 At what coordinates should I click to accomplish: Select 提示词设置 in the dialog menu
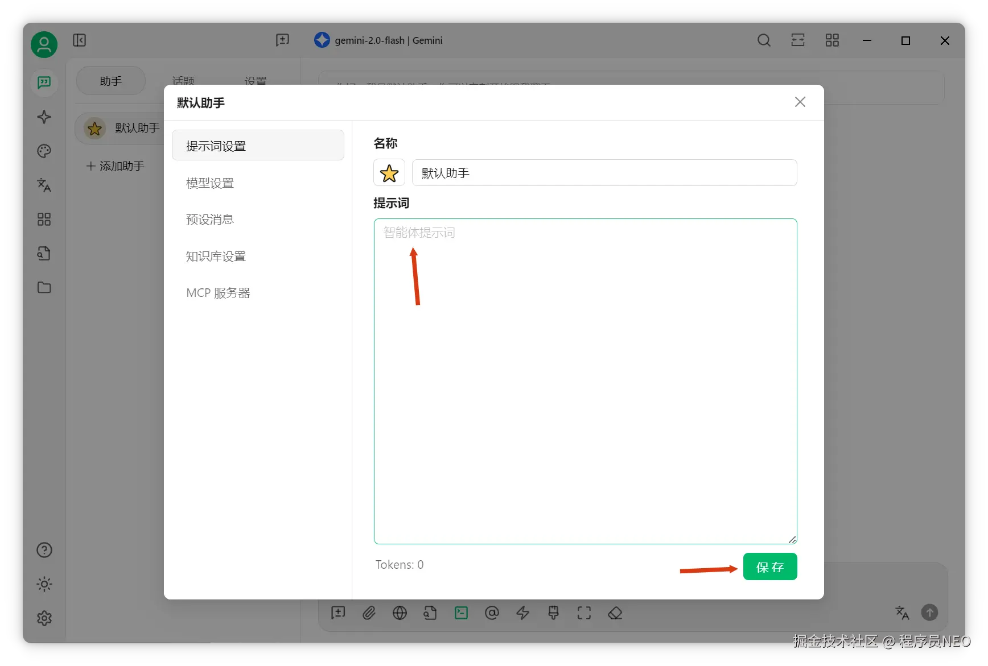(258, 146)
